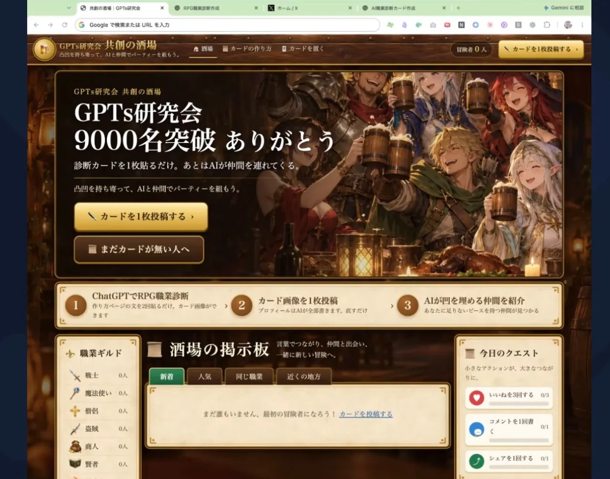Click the blue comment bubble quest icon
Image resolution: width=610 pixels, height=479 pixels.
[x=477, y=429]
